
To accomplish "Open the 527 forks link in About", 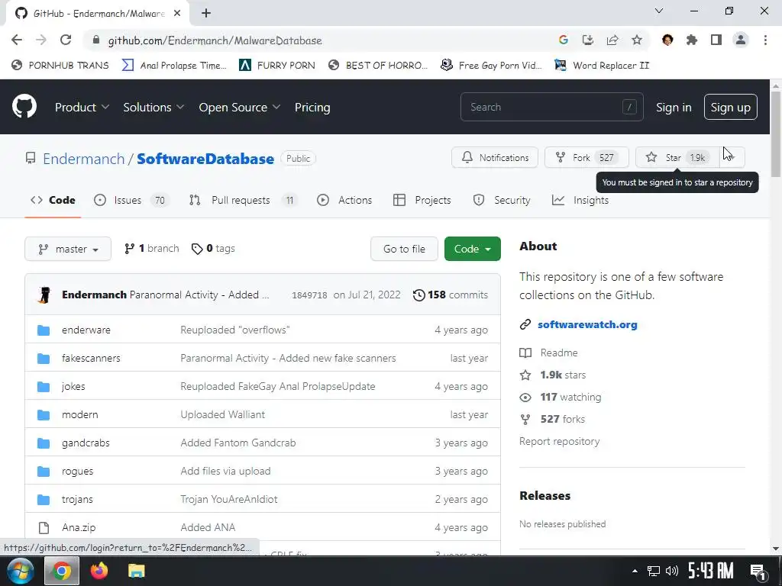I will [553, 419].
